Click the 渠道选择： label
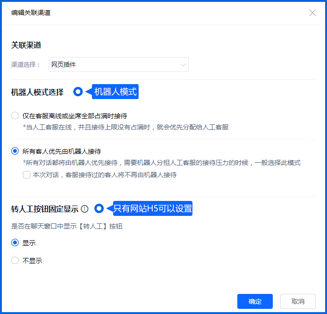 click(x=26, y=64)
